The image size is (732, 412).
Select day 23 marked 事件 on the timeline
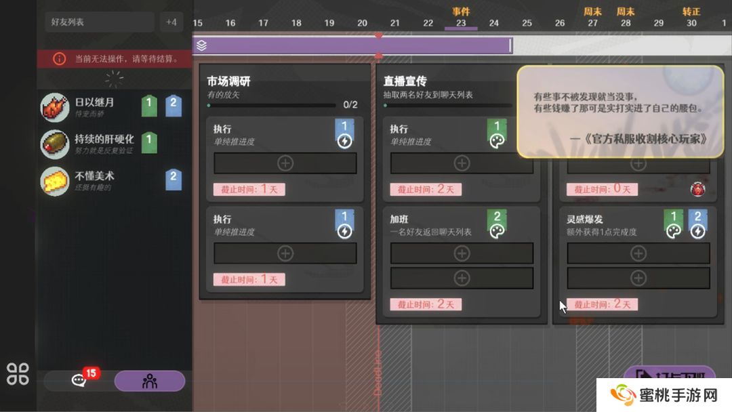pos(461,22)
